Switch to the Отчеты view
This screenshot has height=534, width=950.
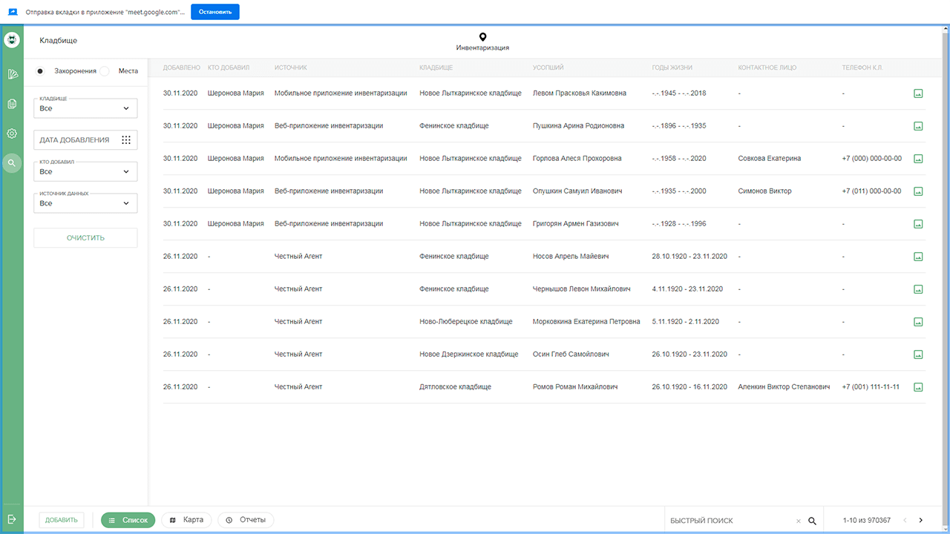tap(246, 520)
